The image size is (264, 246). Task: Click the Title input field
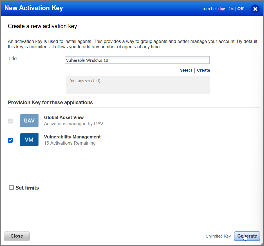click(137, 60)
